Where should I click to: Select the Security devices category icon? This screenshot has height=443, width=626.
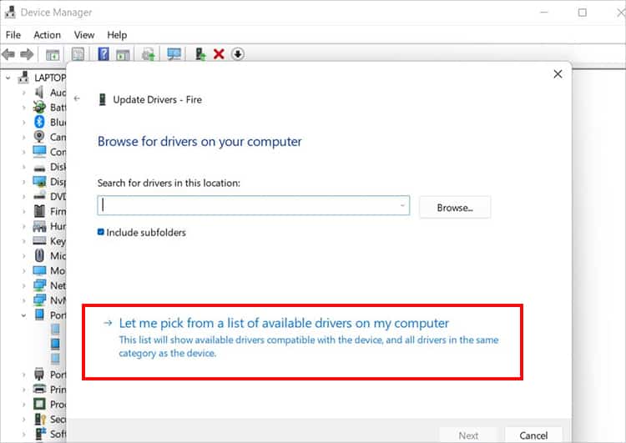click(40, 419)
